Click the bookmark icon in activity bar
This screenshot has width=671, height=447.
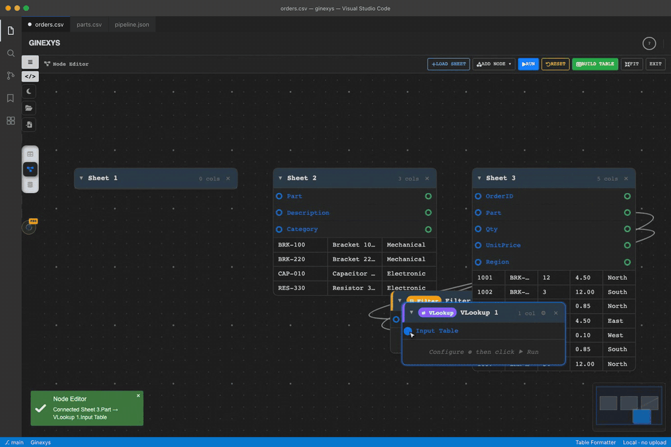coord(11,98)
